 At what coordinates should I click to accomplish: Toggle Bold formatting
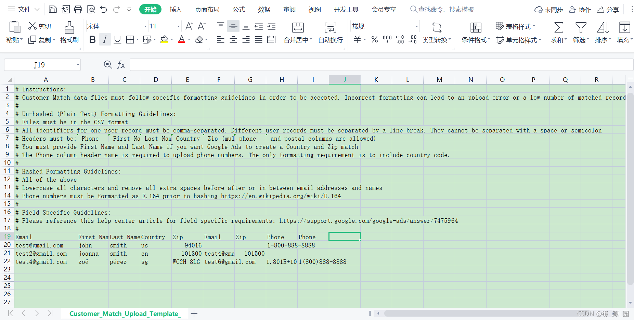click(x=92, y=40)
